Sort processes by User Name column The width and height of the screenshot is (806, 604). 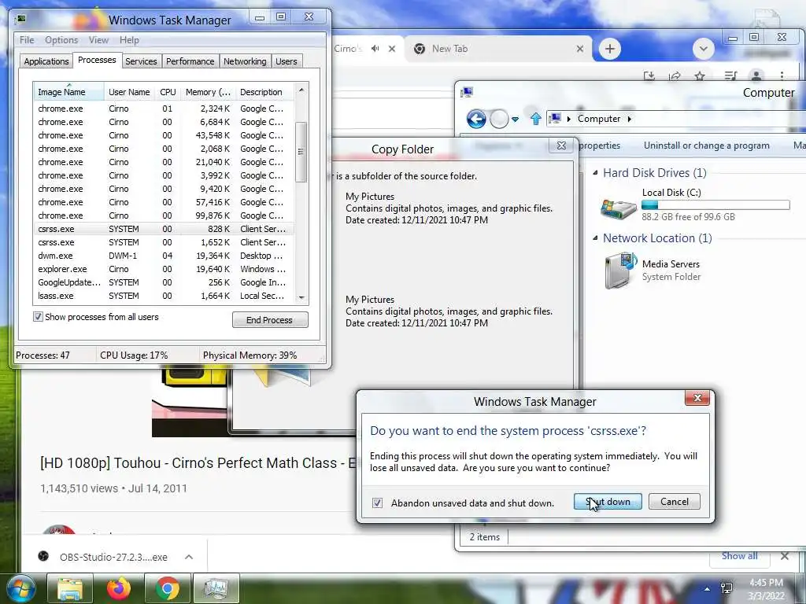pyautogui.click(x=129, y=92)
